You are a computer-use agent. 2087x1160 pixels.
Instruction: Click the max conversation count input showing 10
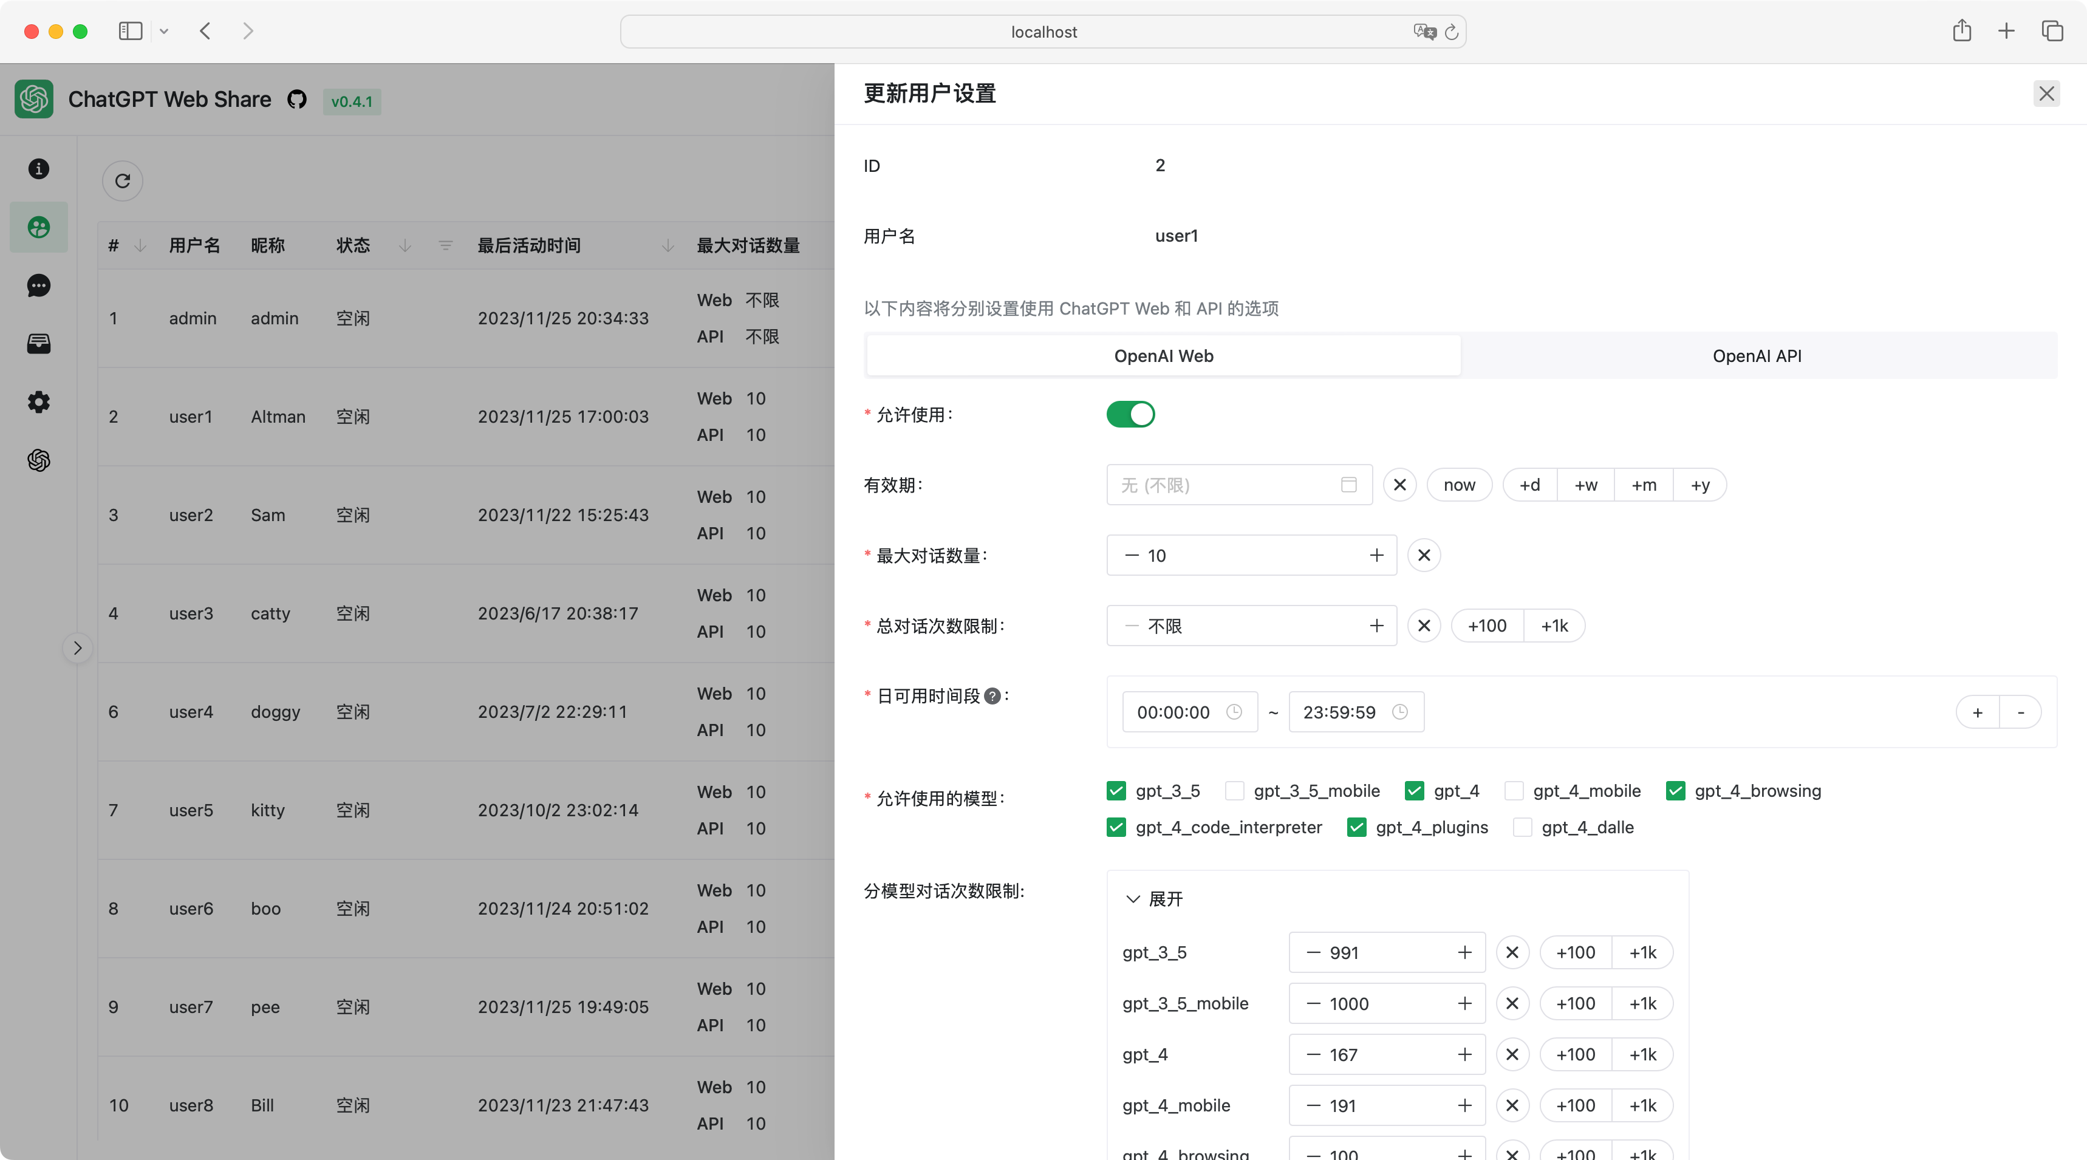pyautogui.click(x=1252, y=555)
